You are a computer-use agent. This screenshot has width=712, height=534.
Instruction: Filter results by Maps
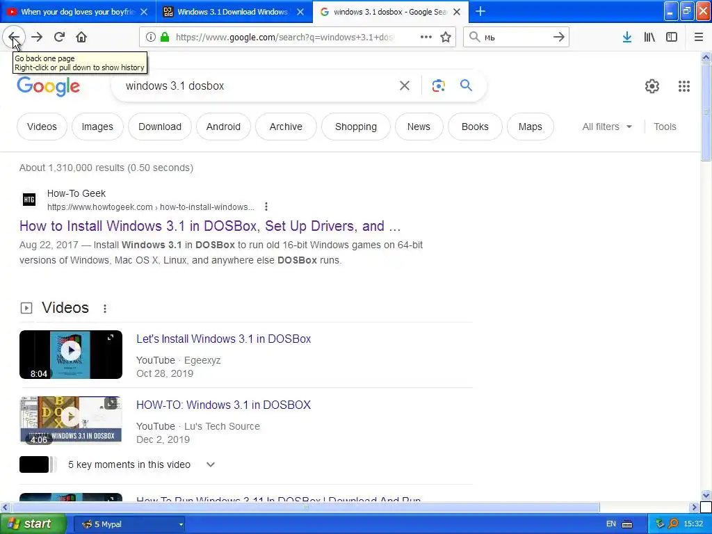pyautogui.click(x=531, y=127)
